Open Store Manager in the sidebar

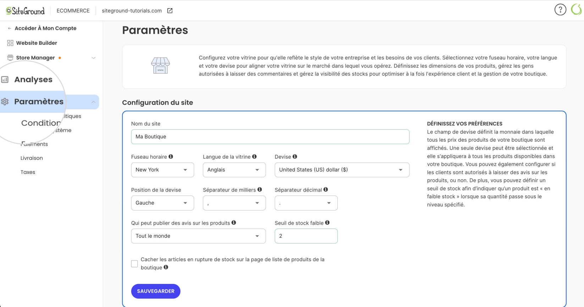coord(35,57)
